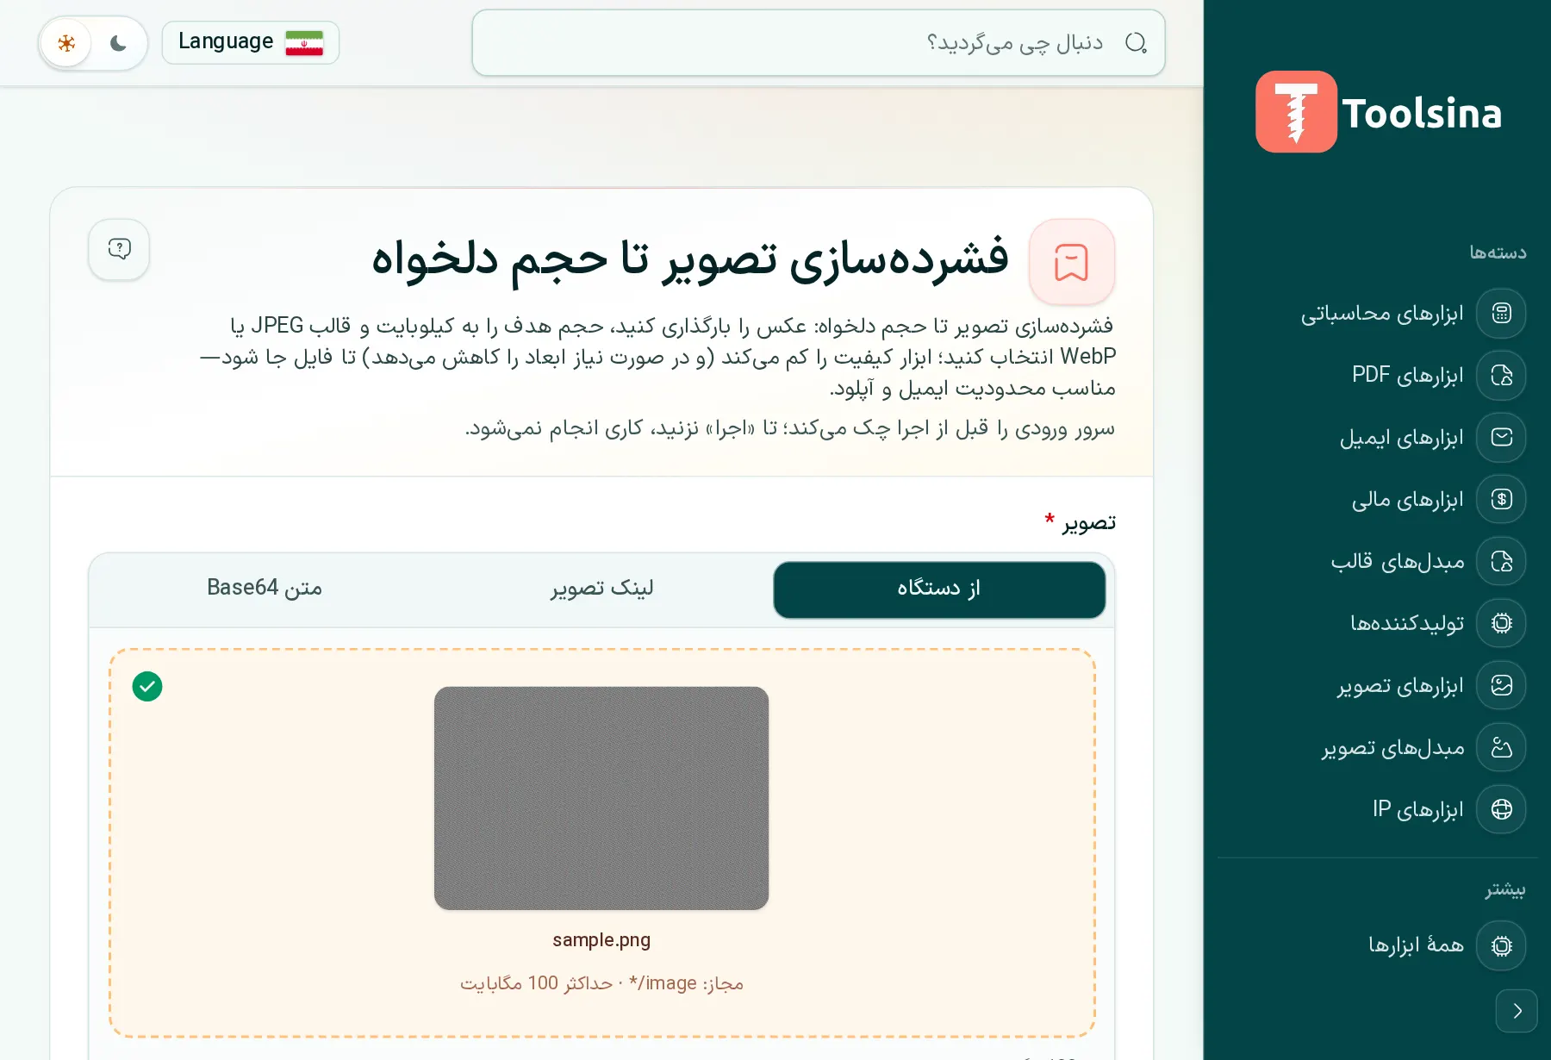
Task: Select 'ابزارهای ایمیل' sidebar link
Action: tap(1402, 437)
